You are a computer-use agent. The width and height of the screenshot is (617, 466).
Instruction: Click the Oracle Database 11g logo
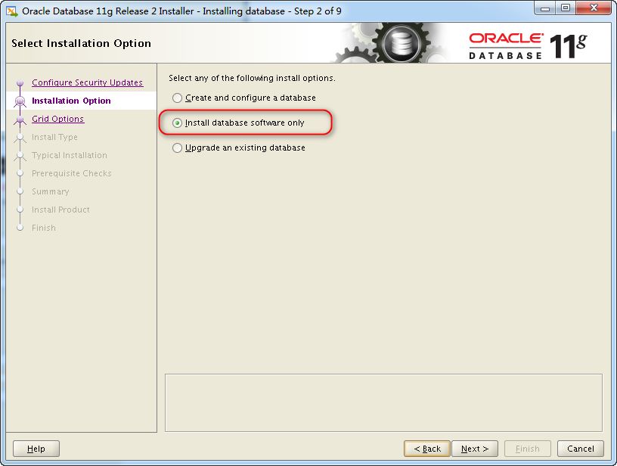coord(528,46)
